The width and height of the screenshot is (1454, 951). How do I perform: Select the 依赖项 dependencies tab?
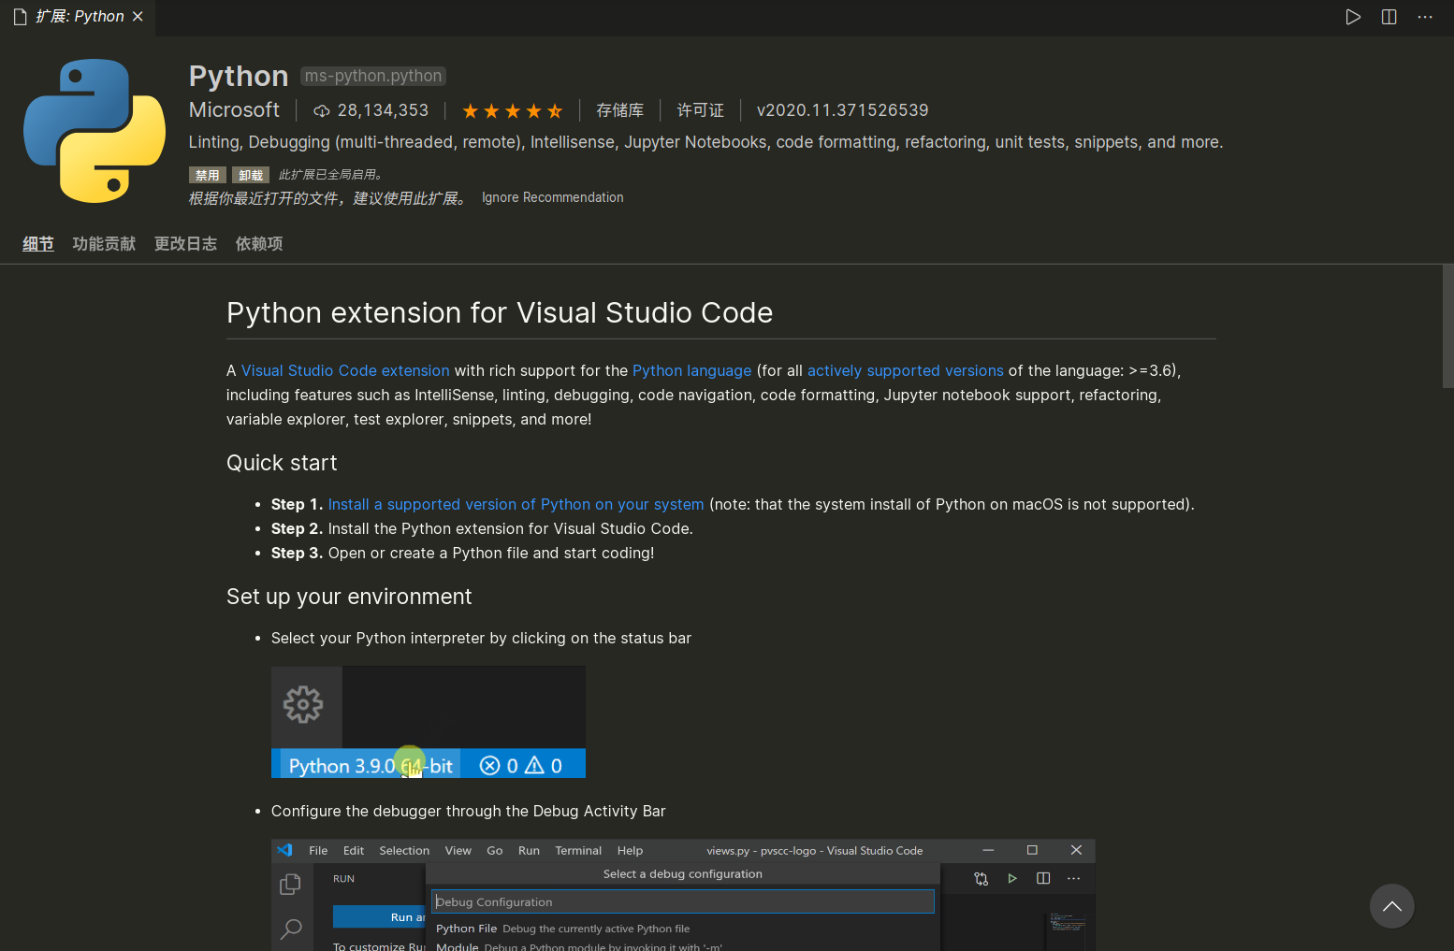click(x=259, y=244)
